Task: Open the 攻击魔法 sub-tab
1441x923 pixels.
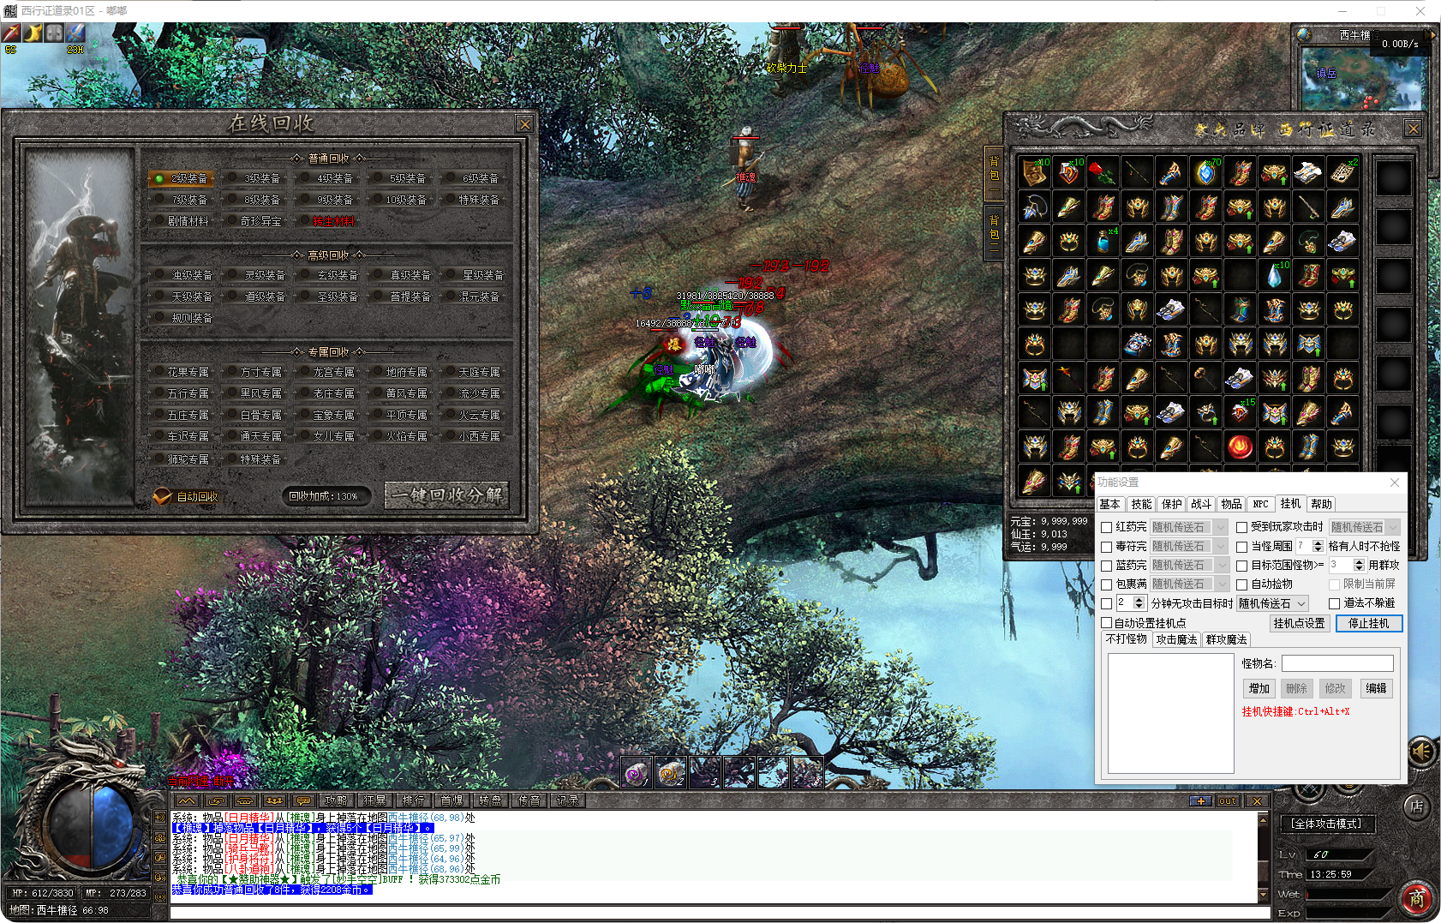Action: (x=1176, y=639)
